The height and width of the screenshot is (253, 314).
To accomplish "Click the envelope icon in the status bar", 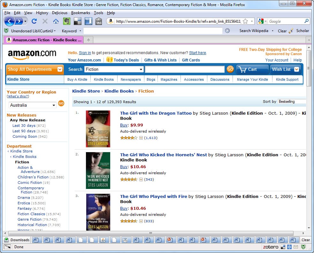I will coord(296,247).
